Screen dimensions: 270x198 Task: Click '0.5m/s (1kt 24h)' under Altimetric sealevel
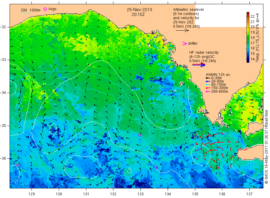[187, 26]
